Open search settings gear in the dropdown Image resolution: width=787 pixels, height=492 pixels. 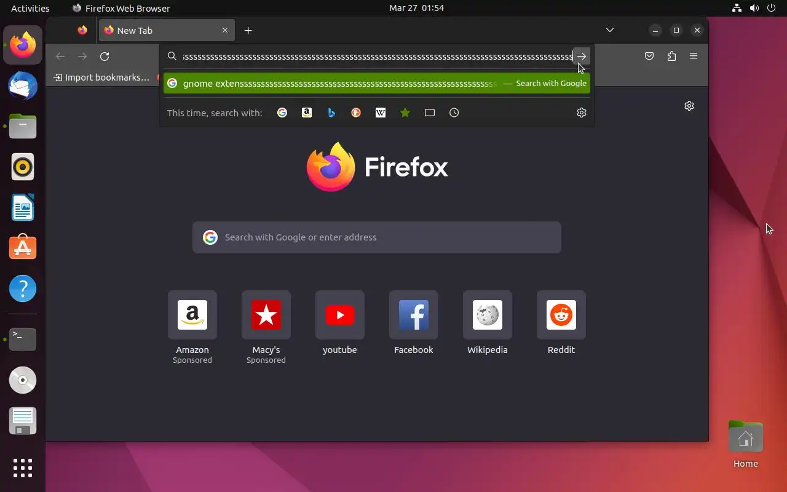tap(582, 113)
